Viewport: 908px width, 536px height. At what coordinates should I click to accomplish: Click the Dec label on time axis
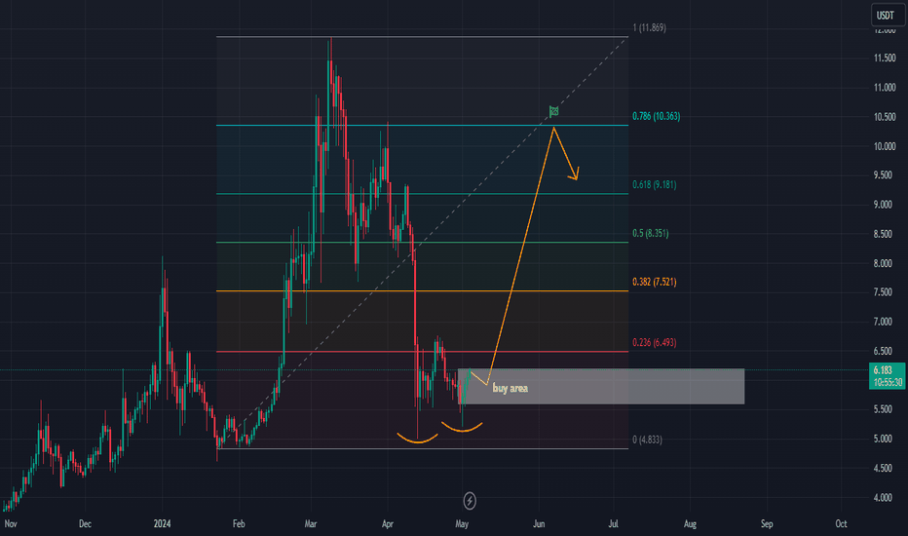(85, 524)
